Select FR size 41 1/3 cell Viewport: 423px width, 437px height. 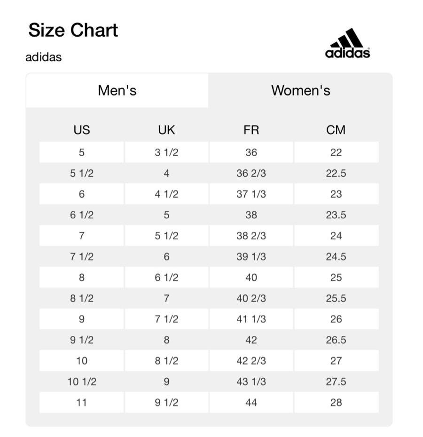251,319
